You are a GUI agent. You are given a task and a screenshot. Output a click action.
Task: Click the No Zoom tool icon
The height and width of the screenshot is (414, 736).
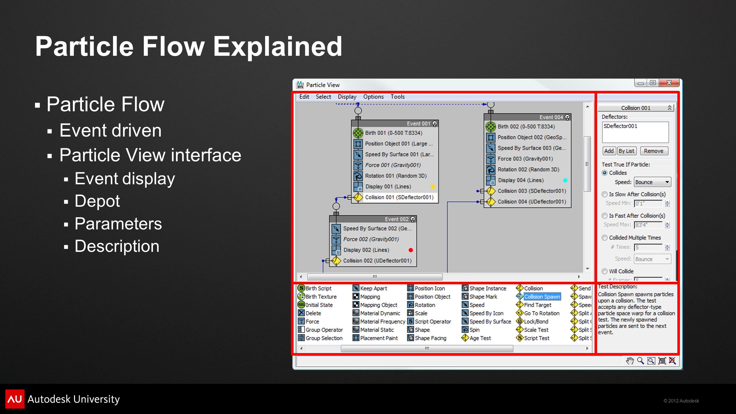coord(672,361)
